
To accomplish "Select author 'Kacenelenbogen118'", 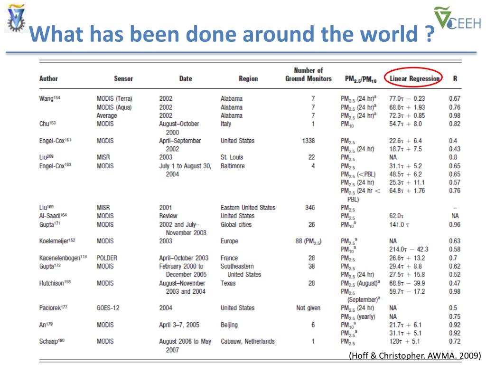I will [x=63, y=258].
